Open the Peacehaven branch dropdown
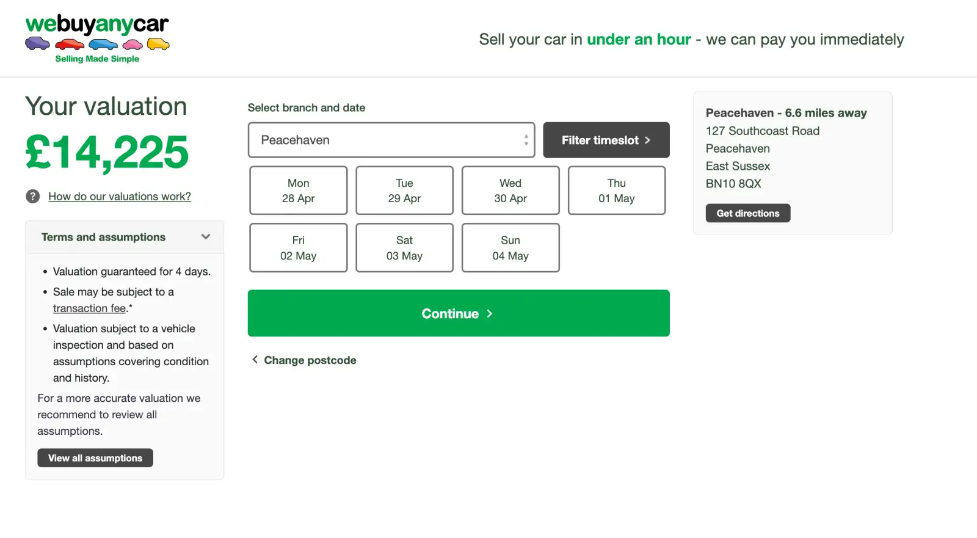977x538 pixels. point(391,140)
